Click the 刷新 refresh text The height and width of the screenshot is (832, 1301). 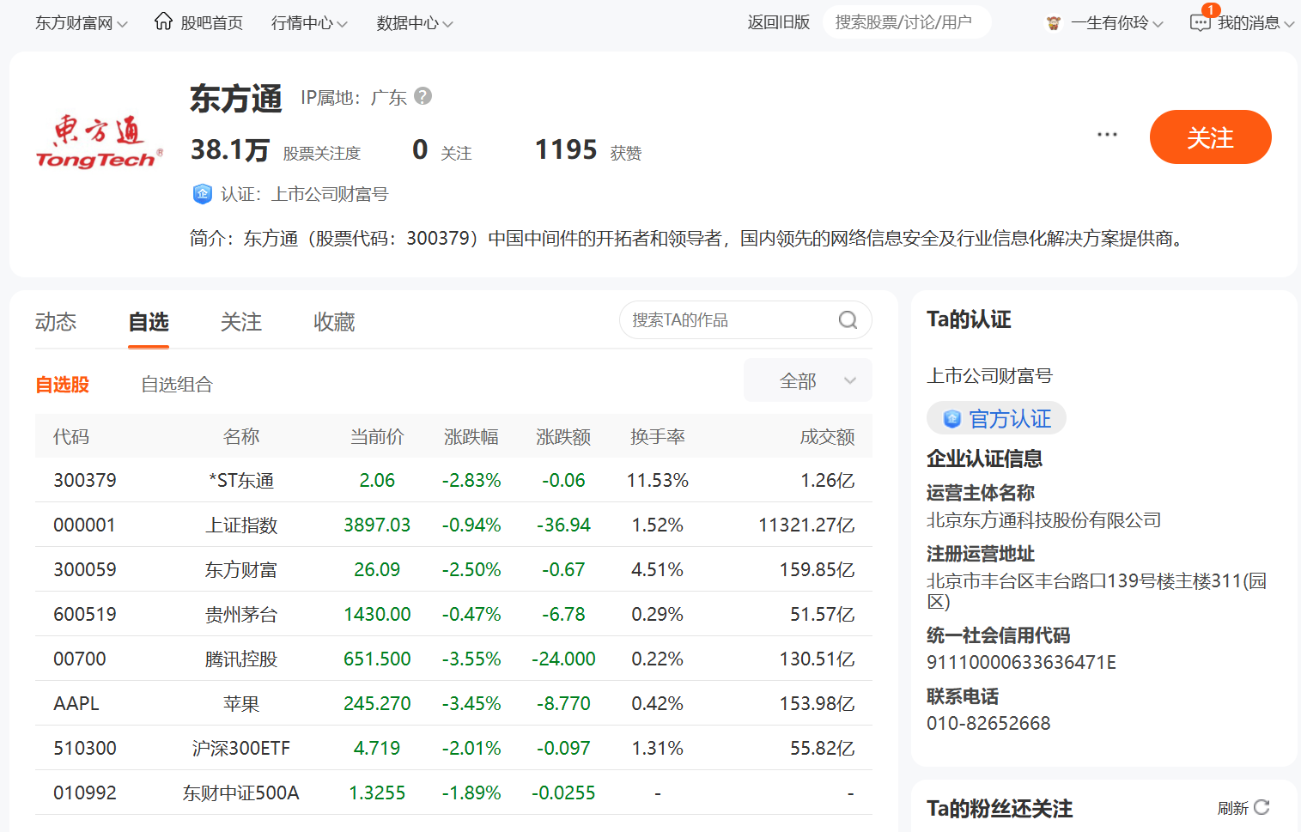(1232, 808)
